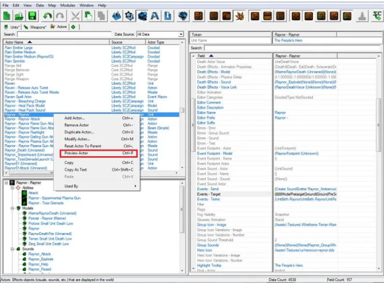Viewport: 384px width, 283px height.
Task: Open the Window menu
Action: [x=87, y=5]
